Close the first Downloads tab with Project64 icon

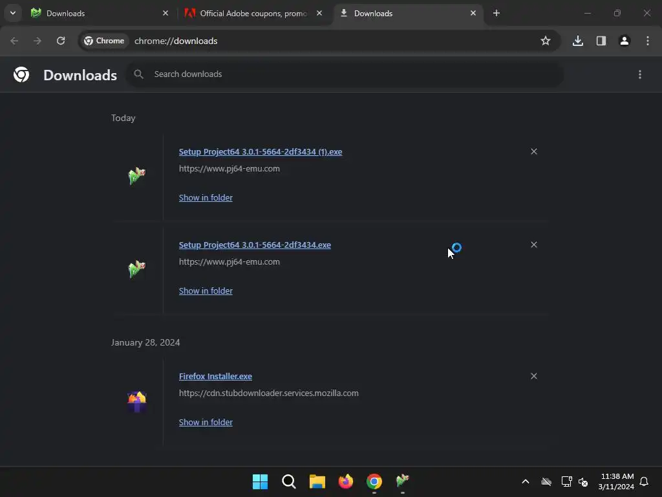coord(165,13)
